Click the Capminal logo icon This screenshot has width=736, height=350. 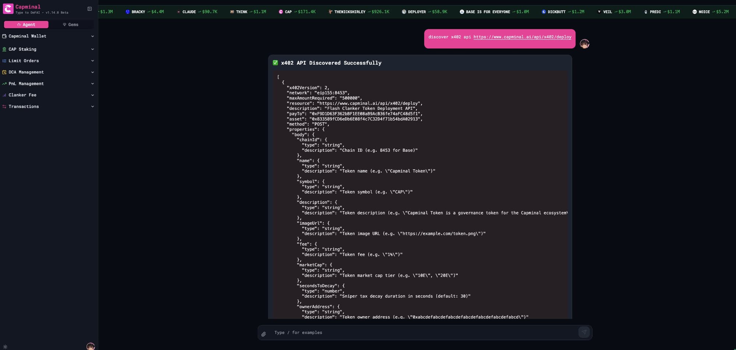(x=8, y=9)
